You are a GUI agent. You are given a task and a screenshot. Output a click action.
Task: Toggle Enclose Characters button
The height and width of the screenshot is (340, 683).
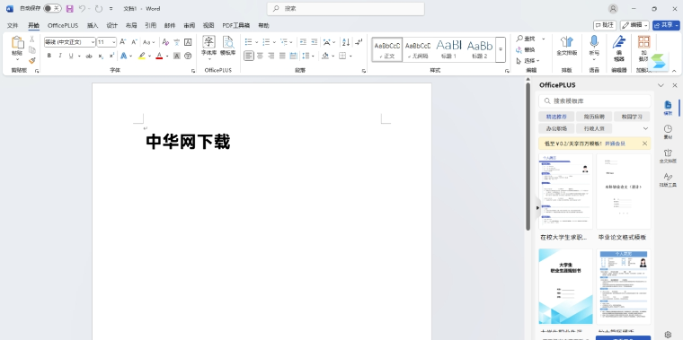(188, 56)
